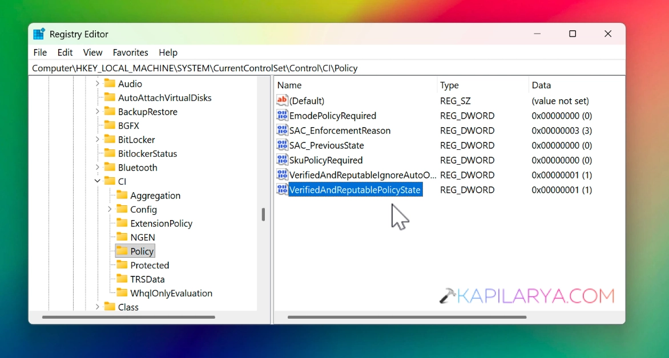
Task: Select the SAC_EnforcementReason value name
Action: tap(340, 131)
